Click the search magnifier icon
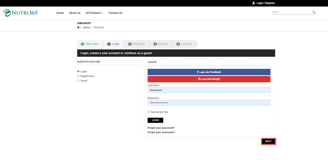The image size is (328, 160). point(314,12)
